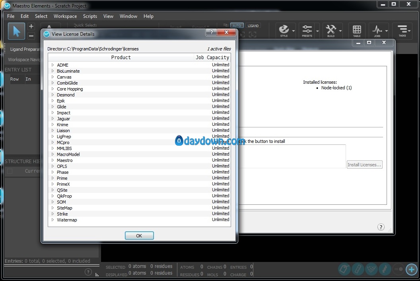420x281 pixels.
Task: Open the View menu
Action: pyautogui.click(x=108, y=16)
